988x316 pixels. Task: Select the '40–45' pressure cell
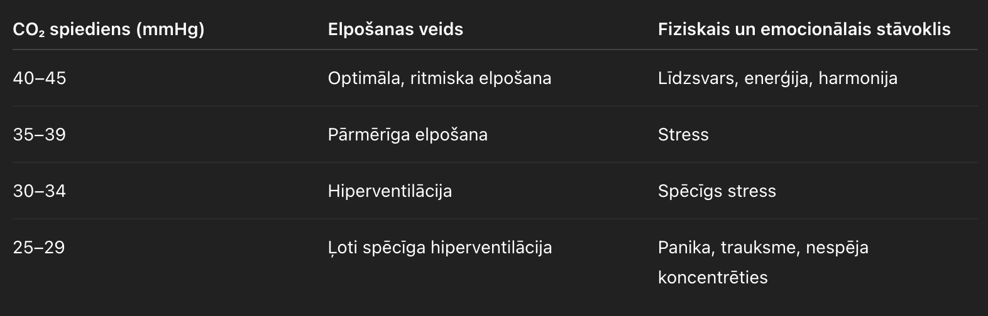tap(39, 78)
